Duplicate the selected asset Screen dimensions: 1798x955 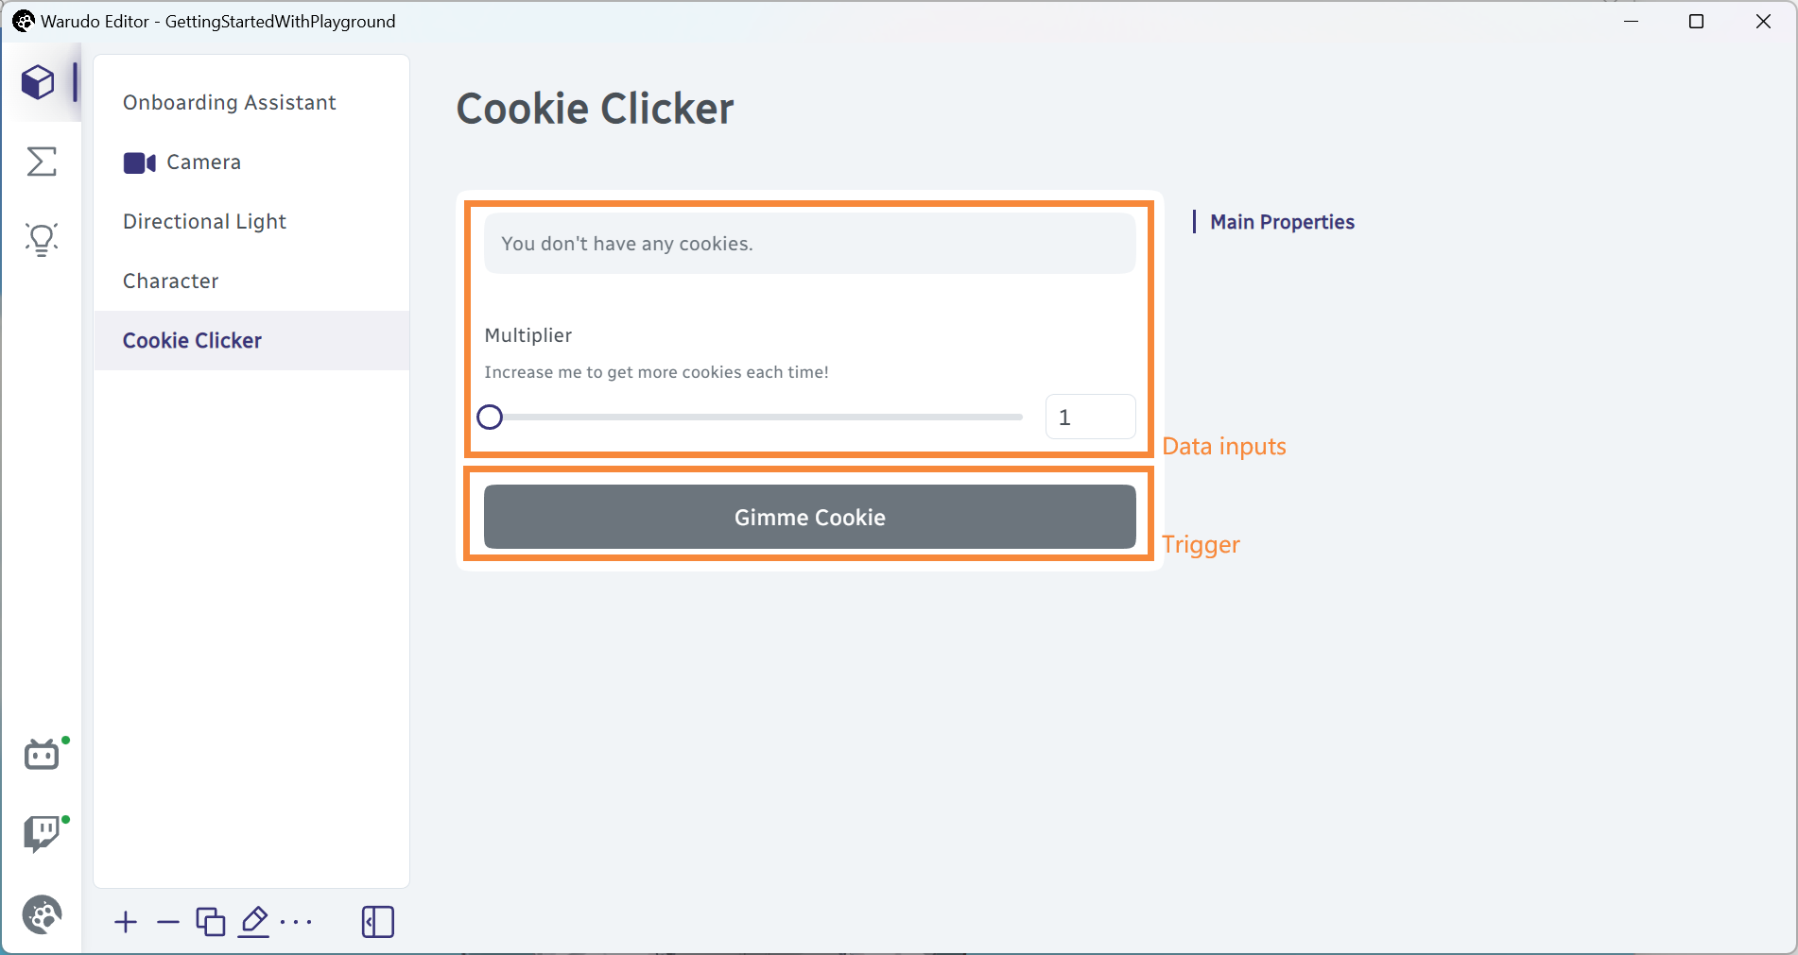(211, 922)
